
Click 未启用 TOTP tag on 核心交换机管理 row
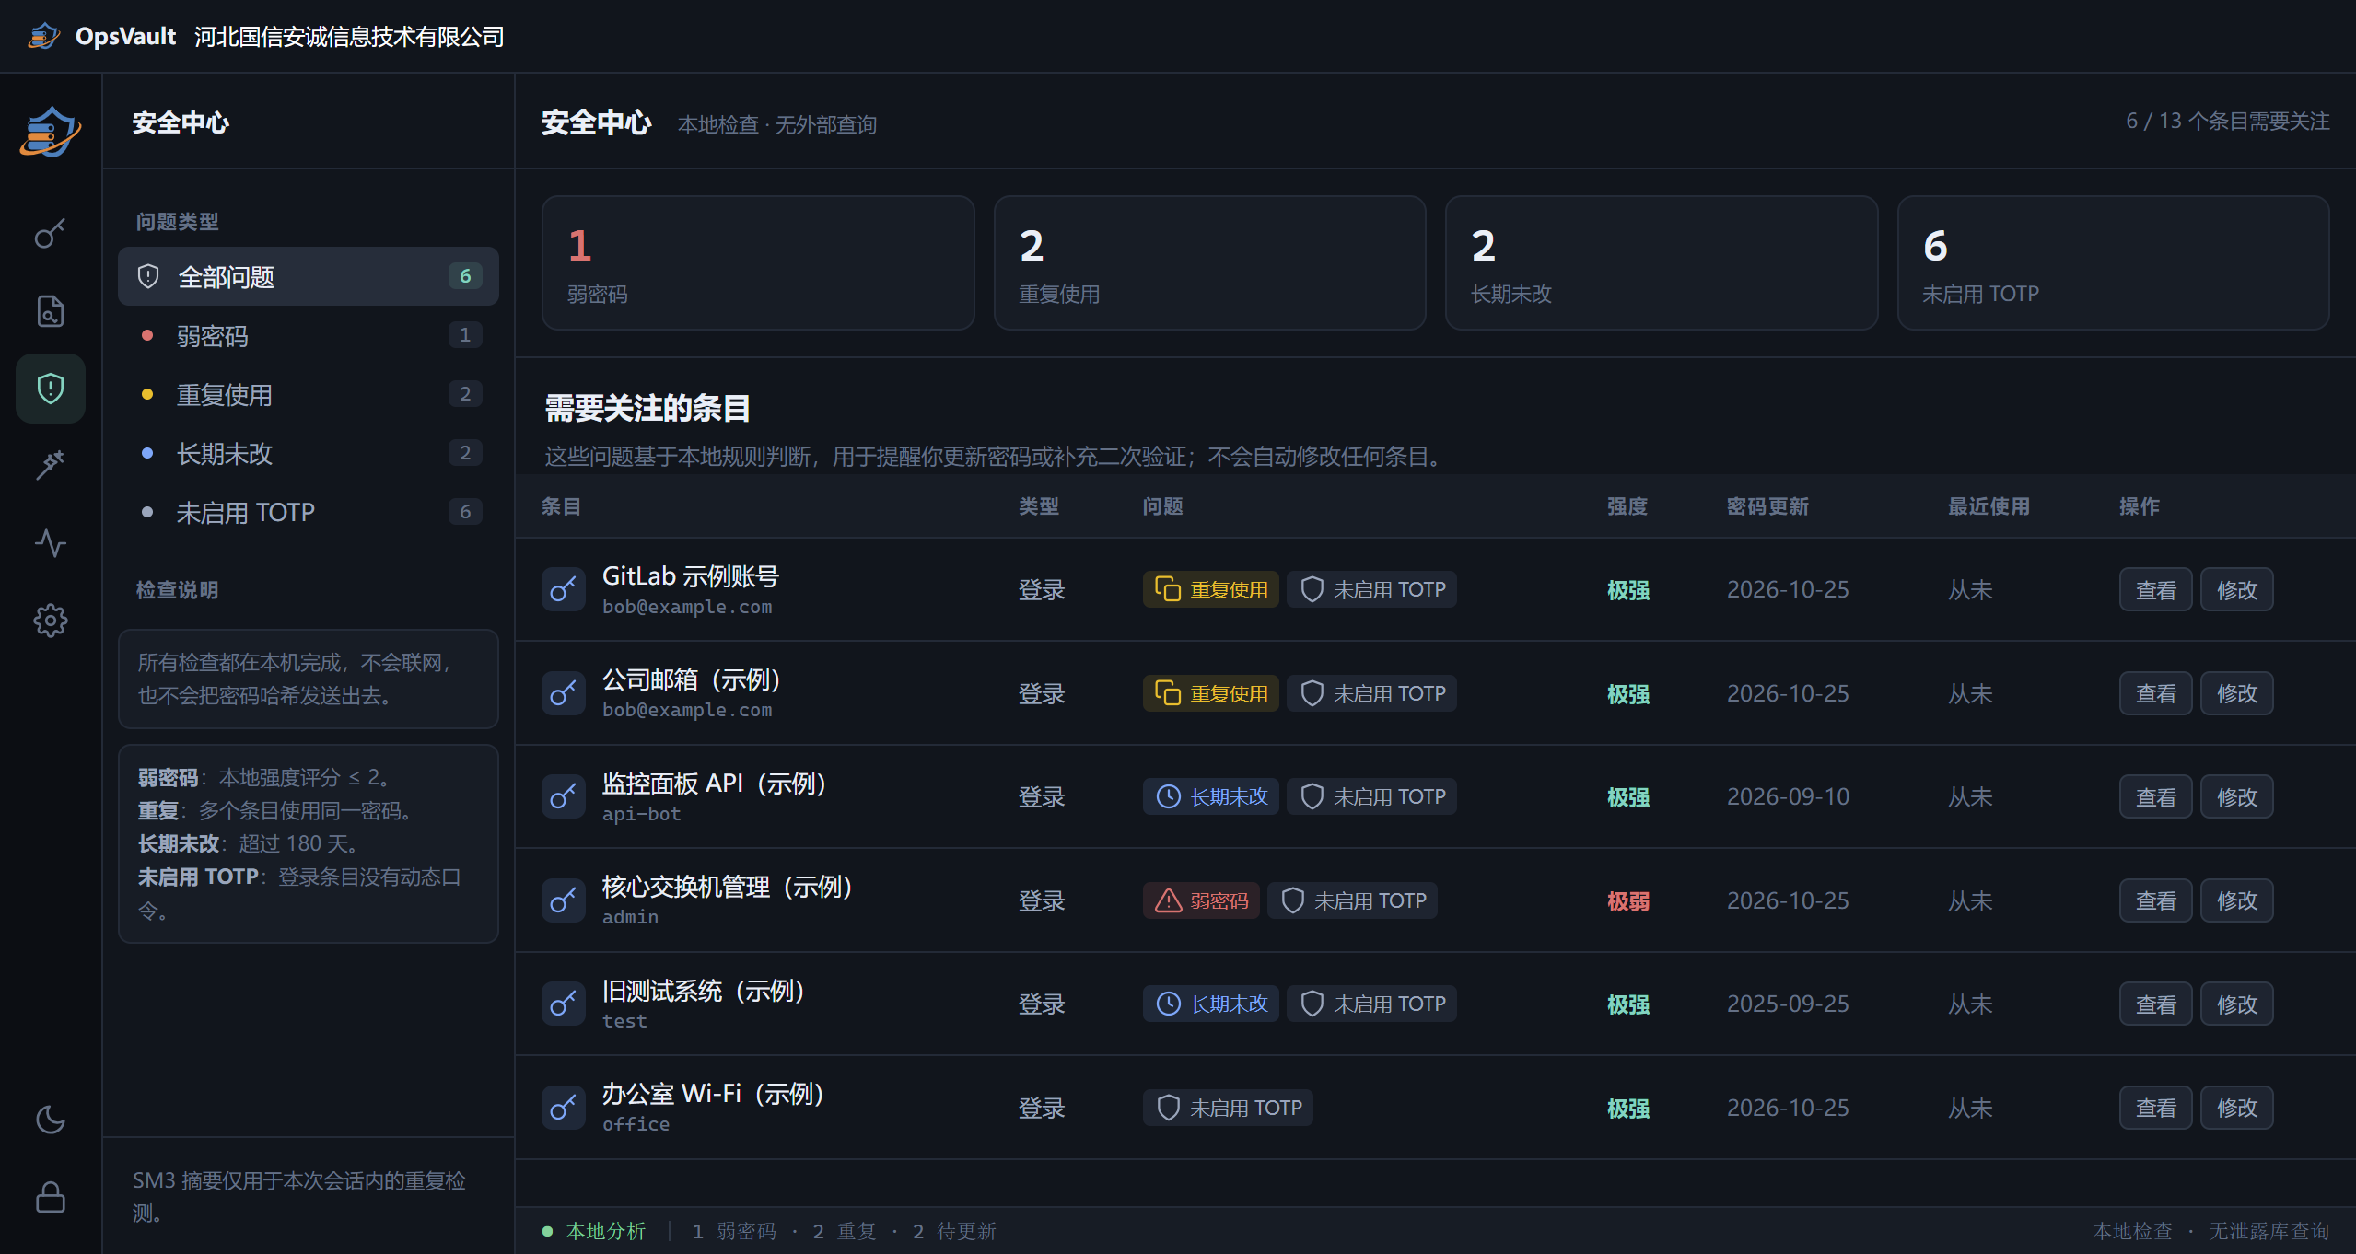[1353, 900]
